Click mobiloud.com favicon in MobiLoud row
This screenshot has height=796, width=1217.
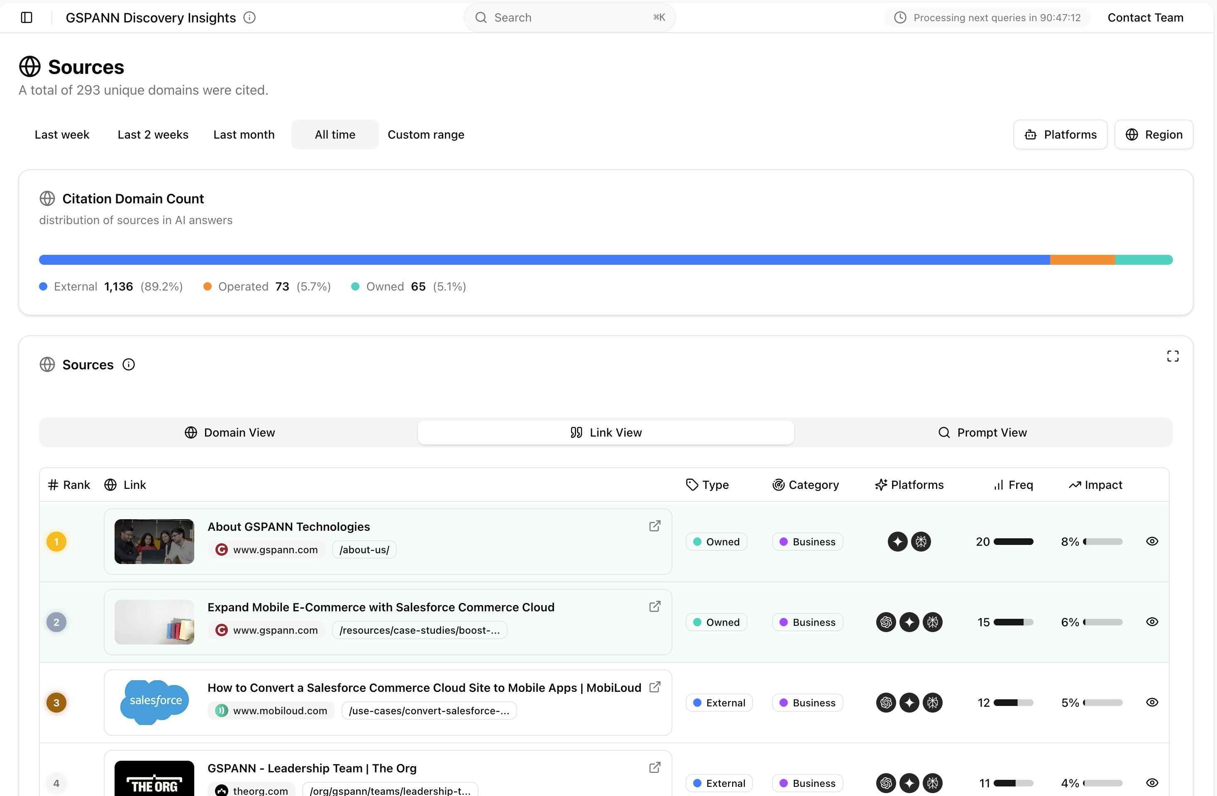[x=221, y=711]
